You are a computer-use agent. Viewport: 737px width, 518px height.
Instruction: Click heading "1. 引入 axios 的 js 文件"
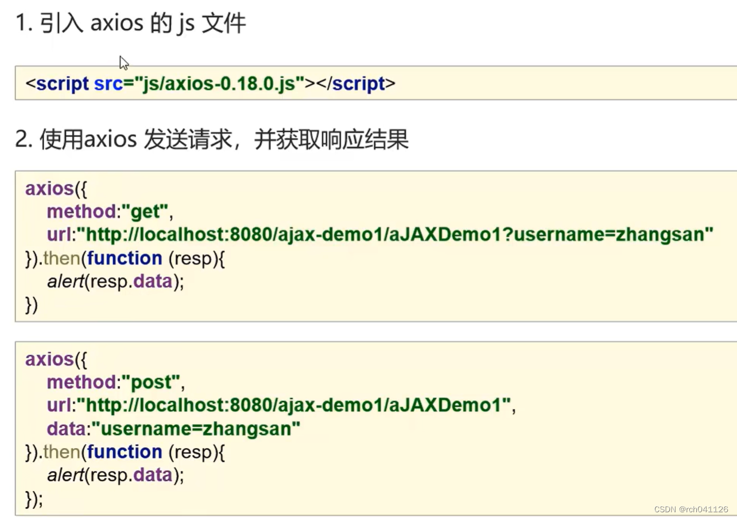[131, 24]
